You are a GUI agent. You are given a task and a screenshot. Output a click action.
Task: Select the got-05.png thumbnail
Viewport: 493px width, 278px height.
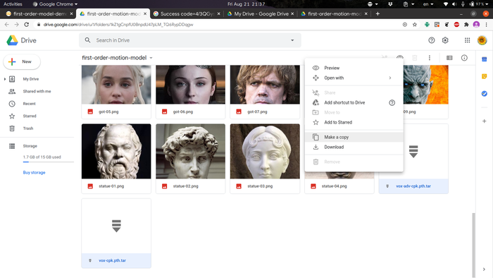(x=116, y=85)
